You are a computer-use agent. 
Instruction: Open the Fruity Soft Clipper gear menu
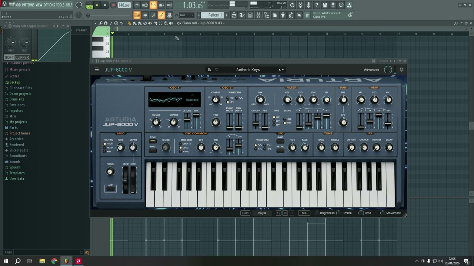(x=10, y=26)
